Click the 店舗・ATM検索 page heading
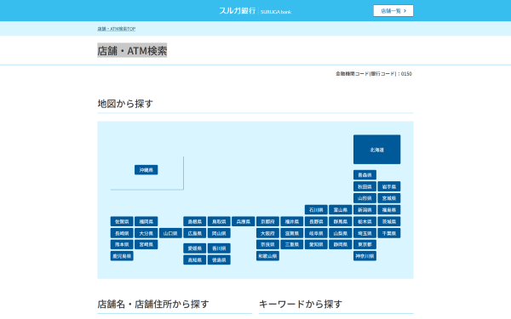 tap(132, 50)
